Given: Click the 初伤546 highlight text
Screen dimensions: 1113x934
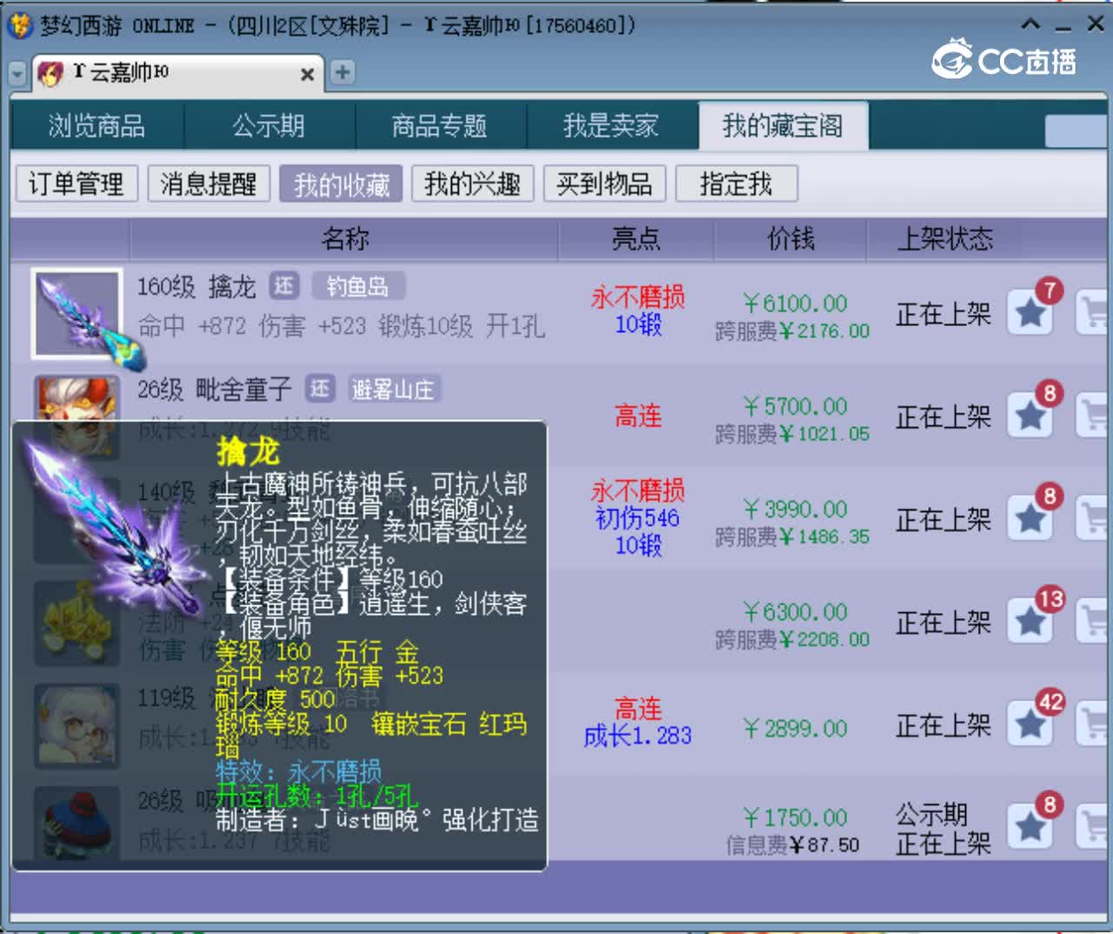Looking at the screenshot, I should [x=637, y=518].
